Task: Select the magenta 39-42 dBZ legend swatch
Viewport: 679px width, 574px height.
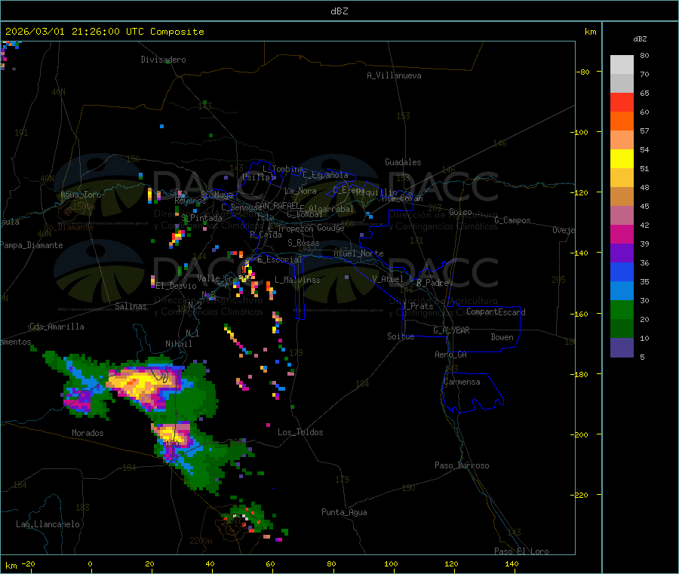Action: (x=622, y=234)
